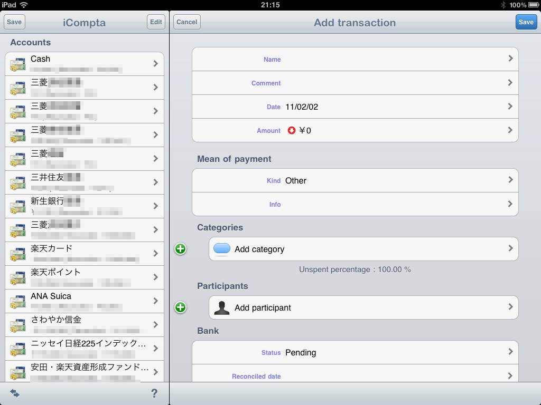Expand the Reconciled date row
Viewport: 541px width, 405px height.
(355, 375)
